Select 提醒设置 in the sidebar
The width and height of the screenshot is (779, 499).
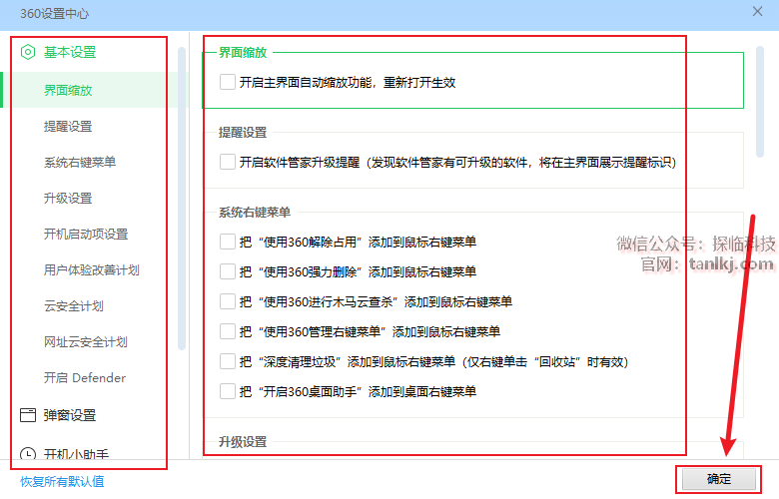pos(68,127)
